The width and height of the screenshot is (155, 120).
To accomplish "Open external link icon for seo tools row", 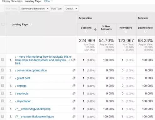I will click(x=74, y=93).
